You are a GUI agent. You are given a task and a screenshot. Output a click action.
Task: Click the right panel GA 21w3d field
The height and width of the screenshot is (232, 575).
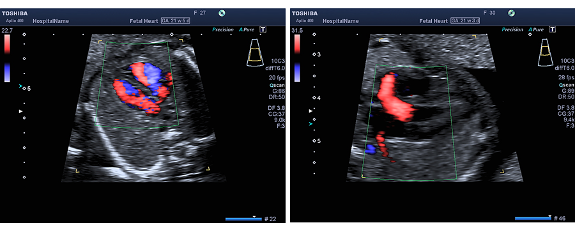coord(465,21)
